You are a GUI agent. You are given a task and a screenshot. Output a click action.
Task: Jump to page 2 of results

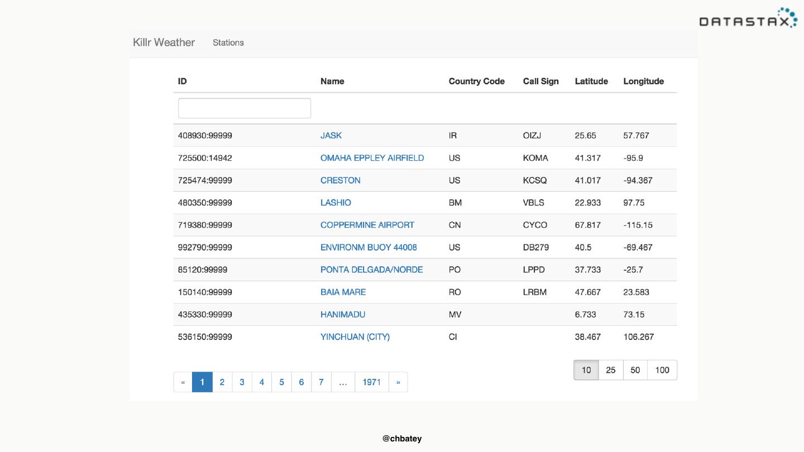click(222, 382)
